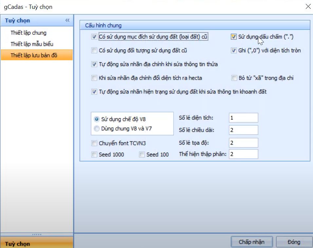This screenshot has width=313, height=248.
Task: Click the Chấp nhận button
Action: tap(251, 242)
